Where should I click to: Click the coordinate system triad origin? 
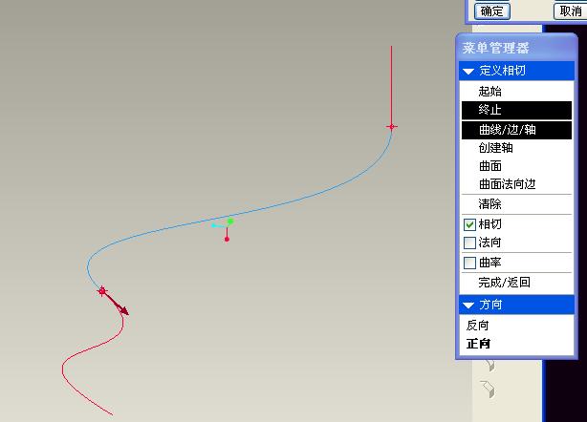[227, 225]
